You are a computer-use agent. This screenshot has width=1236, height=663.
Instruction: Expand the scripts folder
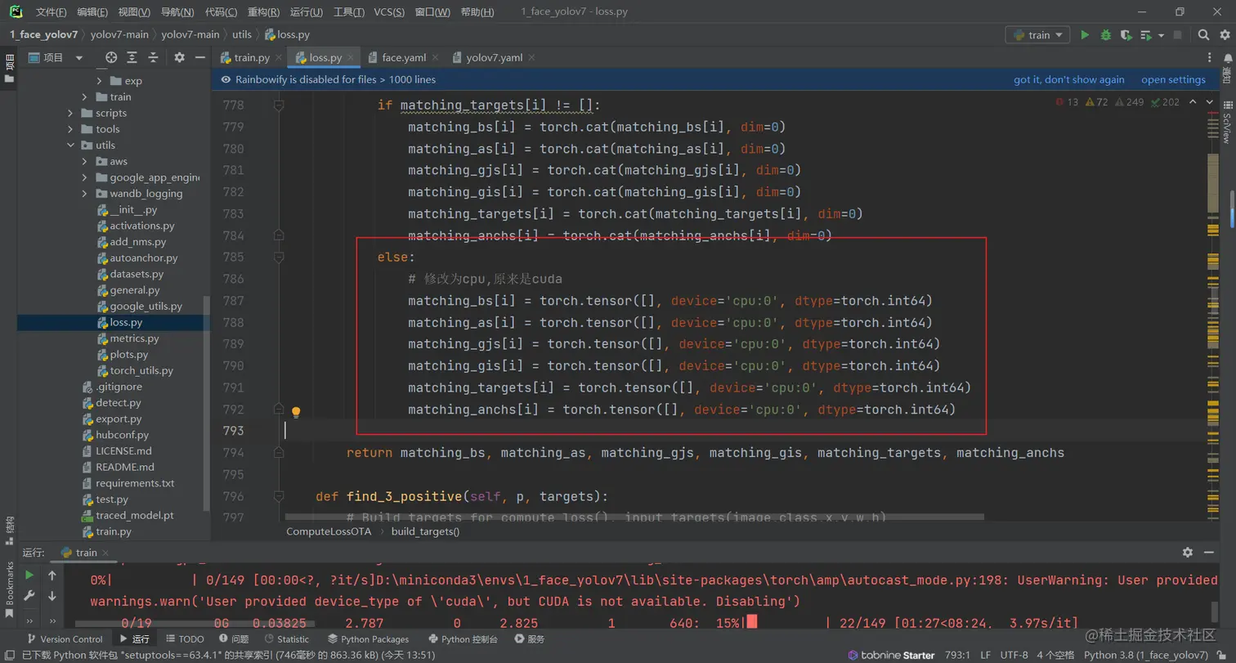71,113
